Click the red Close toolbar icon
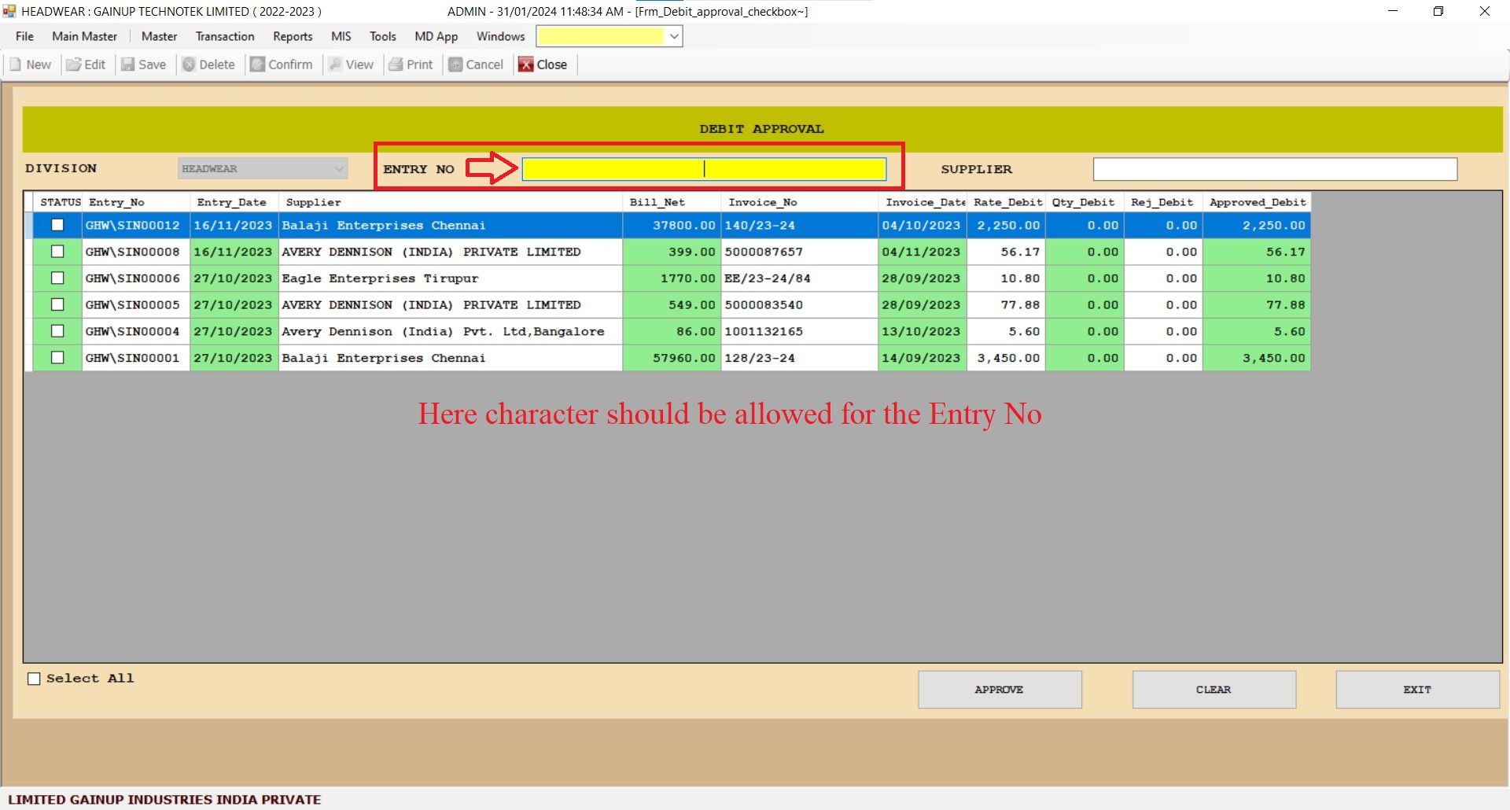1510x810 pixels. [x=525, y=64]
